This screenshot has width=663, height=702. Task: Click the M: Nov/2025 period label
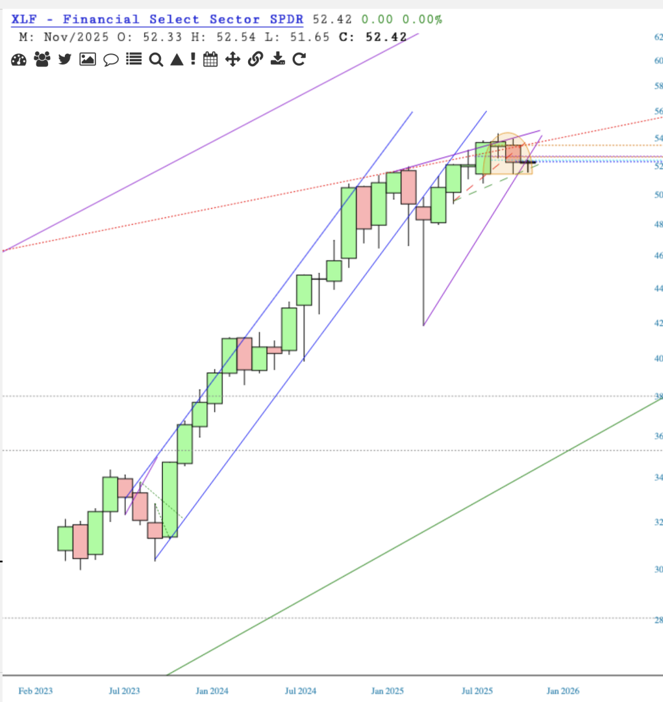pyautogui.click(x=64, y=37)
